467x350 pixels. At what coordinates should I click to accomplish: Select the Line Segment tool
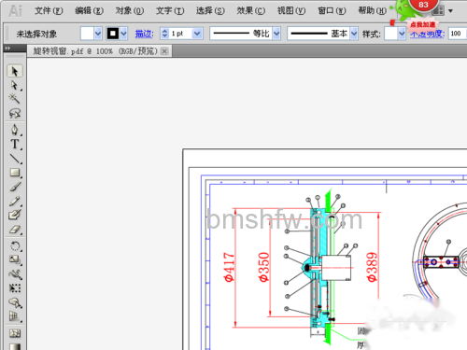tap(15, 159)
